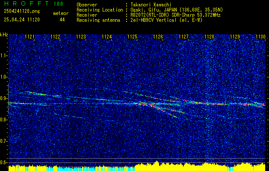Click the 0.8 frequency axis label
Viewport: 269px width, 171px height.
(3, 120)
